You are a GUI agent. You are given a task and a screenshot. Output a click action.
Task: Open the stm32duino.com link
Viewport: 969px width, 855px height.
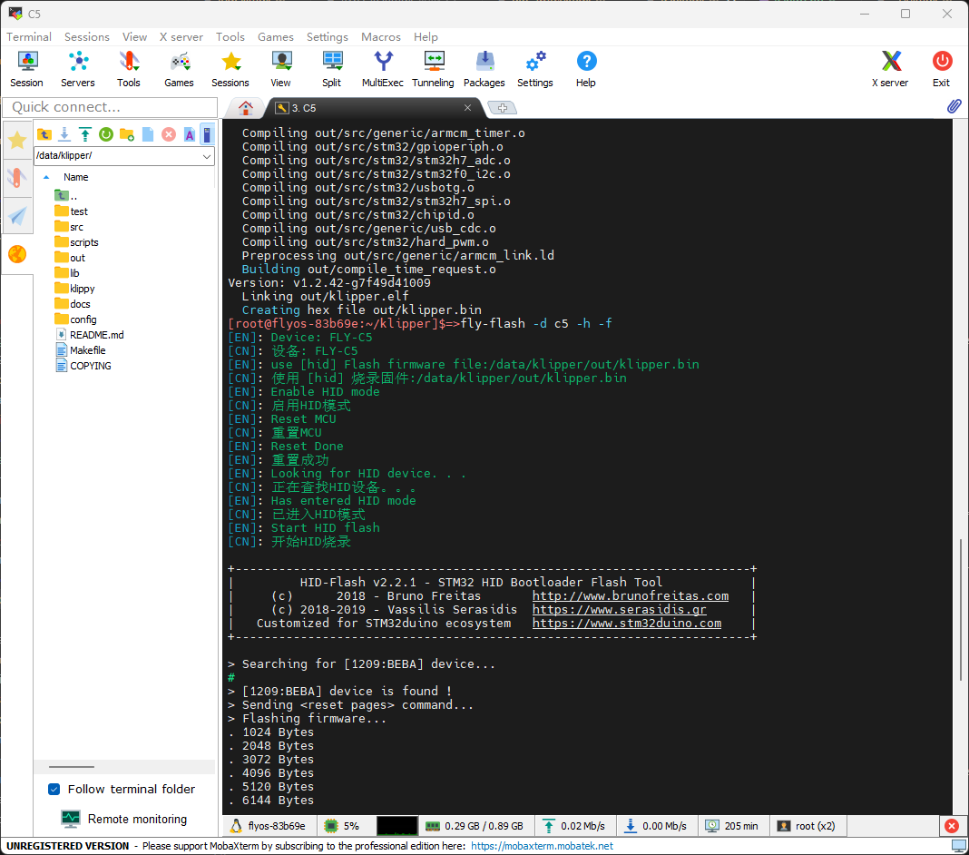[627, 624]
